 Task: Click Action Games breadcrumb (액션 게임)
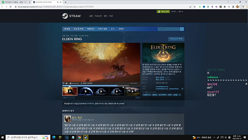click(74, 36)
